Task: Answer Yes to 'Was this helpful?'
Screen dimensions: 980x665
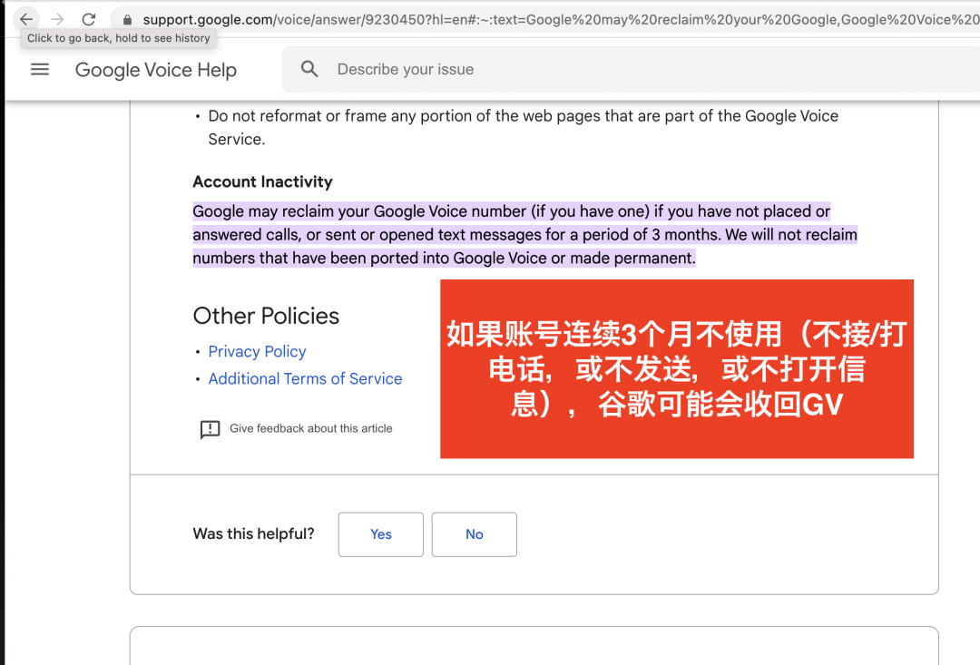Action: (x=380, y=534)
